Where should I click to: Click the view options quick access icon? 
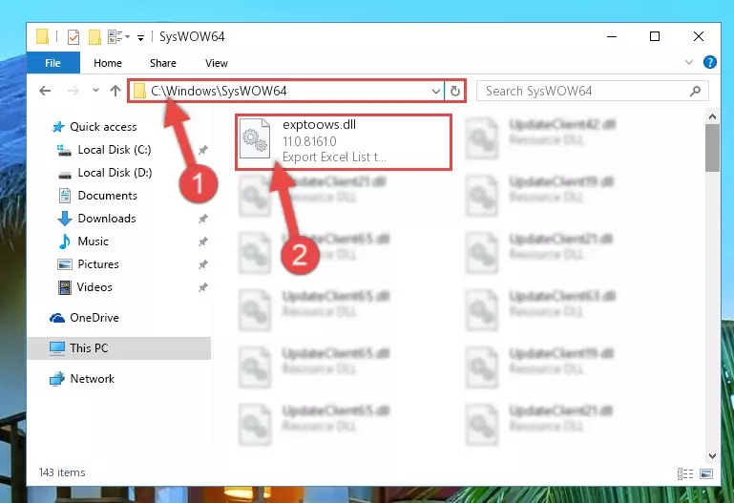(x=118, y=36)
